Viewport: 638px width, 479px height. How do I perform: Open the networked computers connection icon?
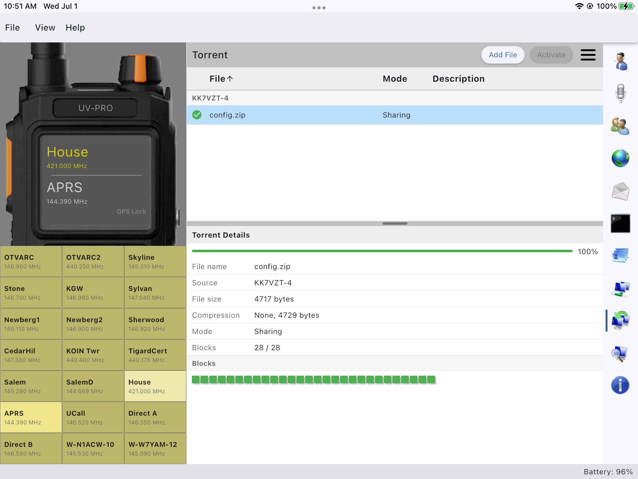click(620, 289)
